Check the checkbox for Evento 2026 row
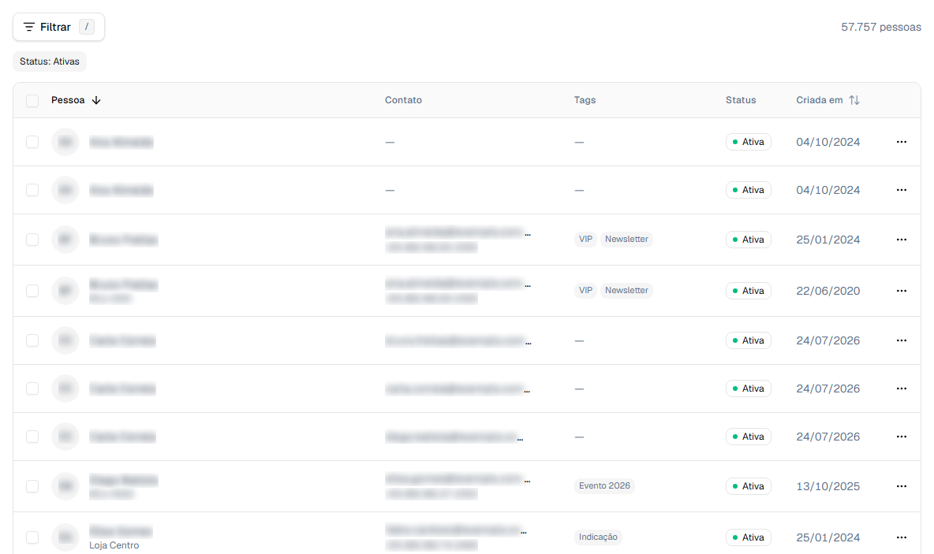 (x=32, y=486)
